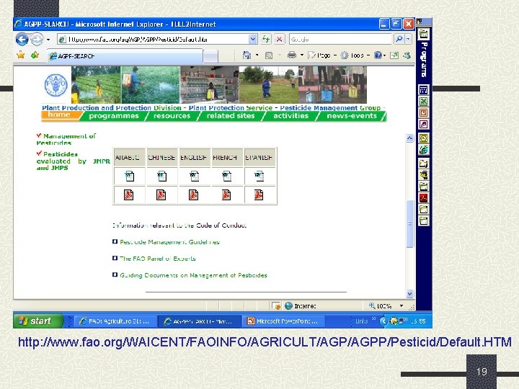Click the Print printer icon
This screenshot has height=389, width=519.
pyautogui.click(x=292, y=55)
